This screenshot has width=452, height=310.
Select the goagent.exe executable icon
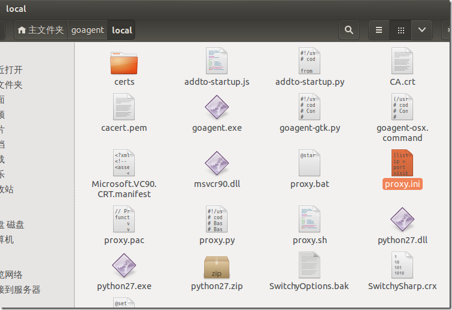point(217,107)
